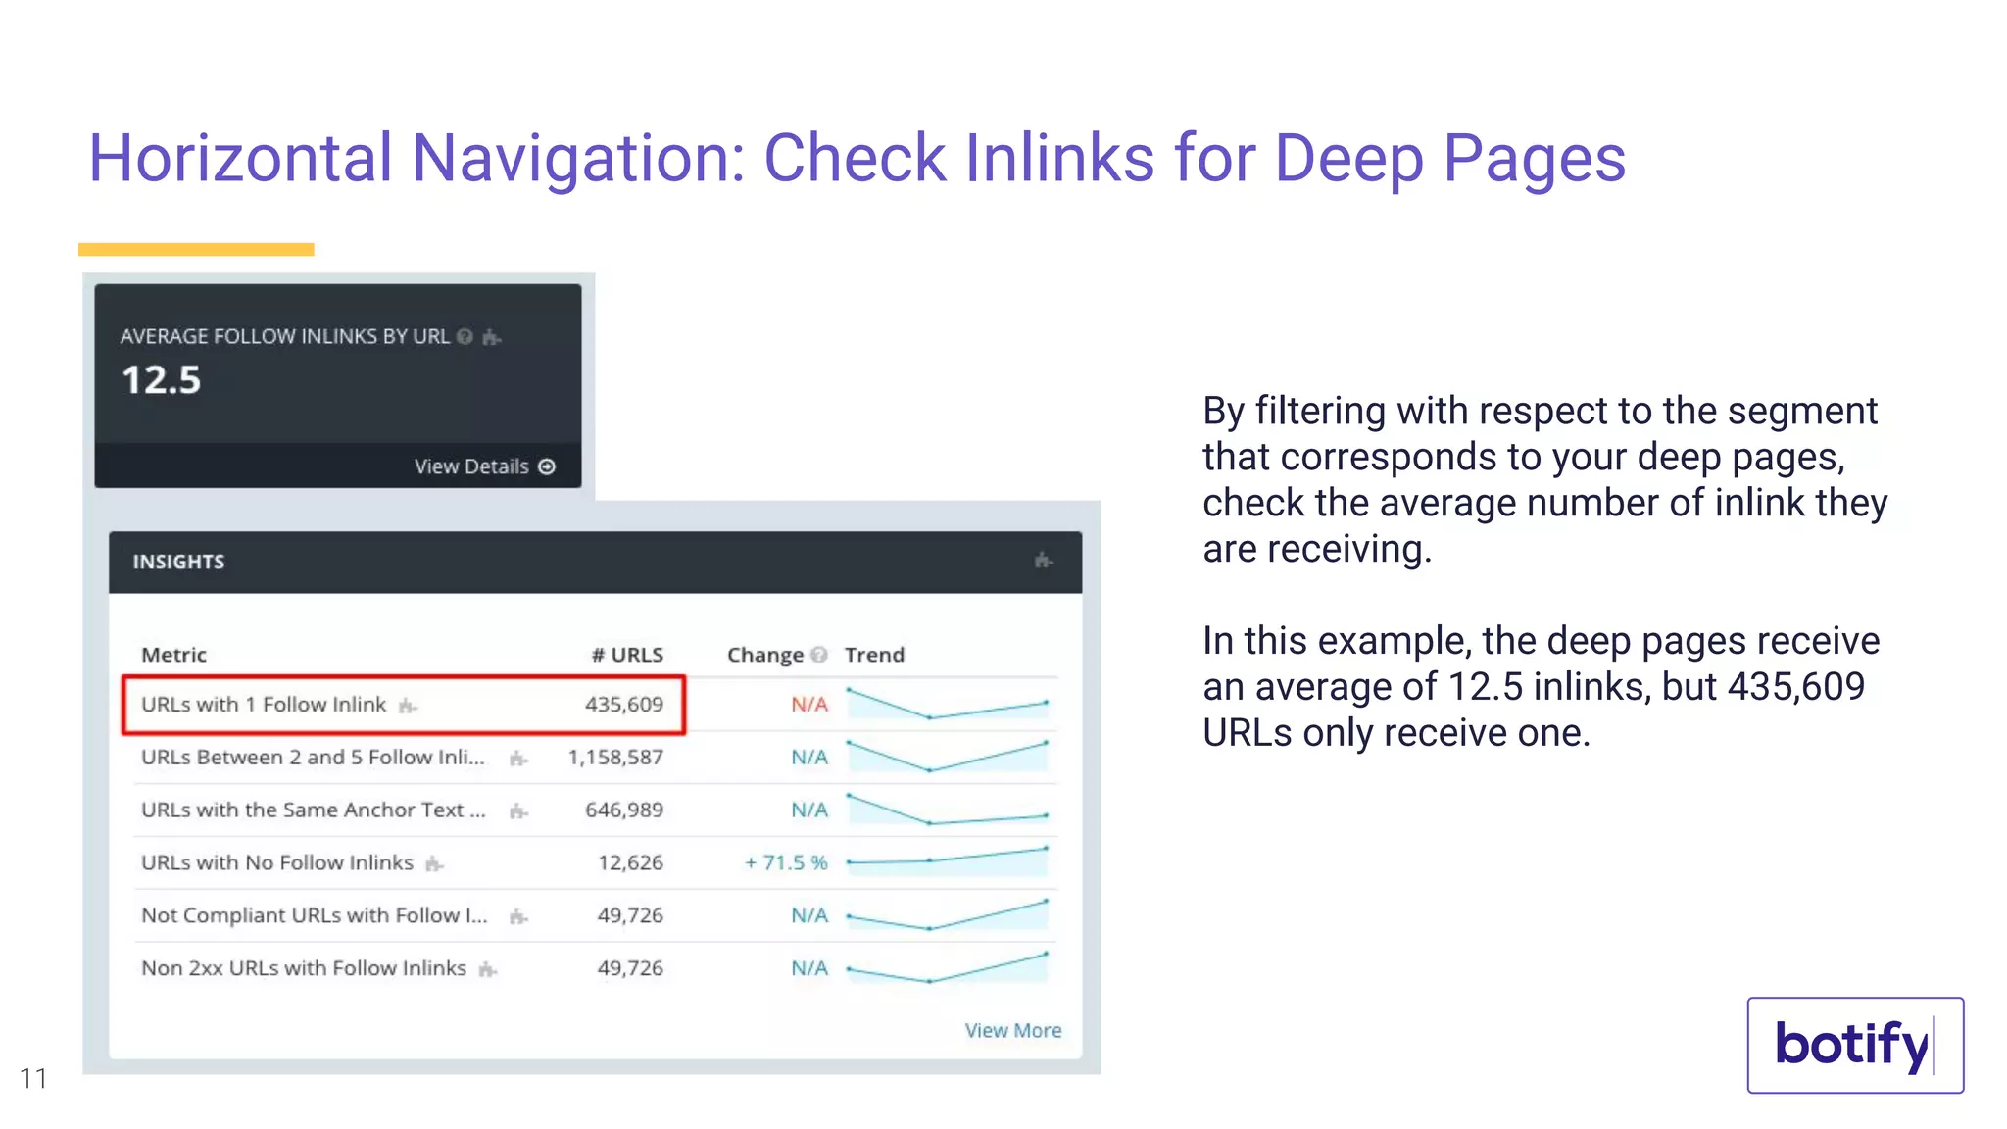Click filter icon beside Not Compliant URLs row

pos(519,916)
